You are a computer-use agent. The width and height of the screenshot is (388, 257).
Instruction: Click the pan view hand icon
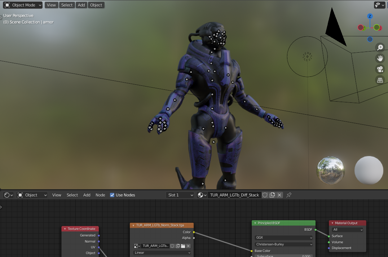coord(380,58)
